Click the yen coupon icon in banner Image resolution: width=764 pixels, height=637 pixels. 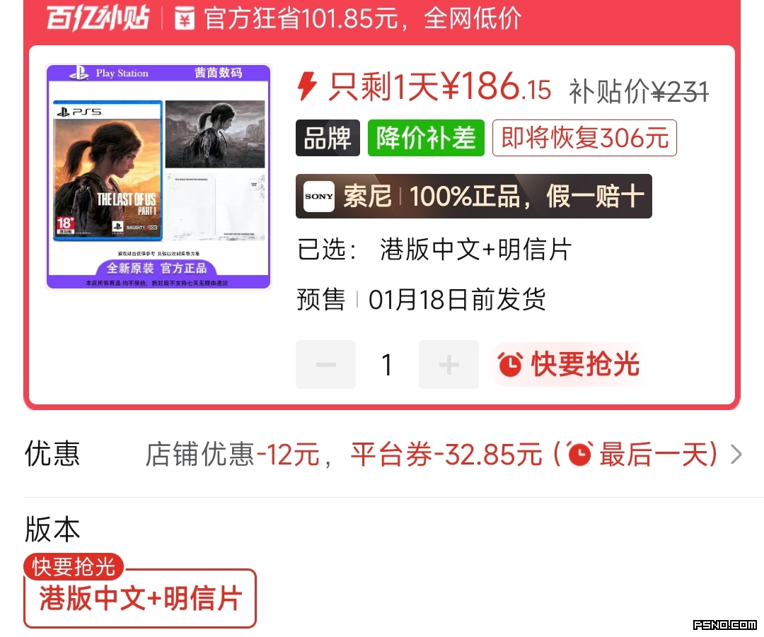[x=184, y=18]
